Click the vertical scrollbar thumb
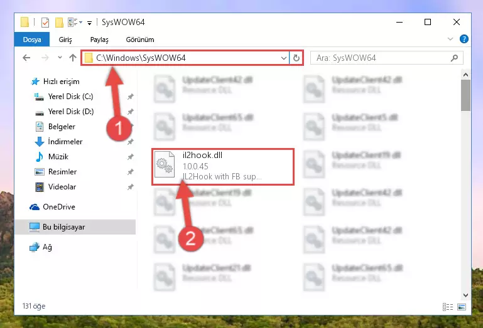 click(465, 95)
